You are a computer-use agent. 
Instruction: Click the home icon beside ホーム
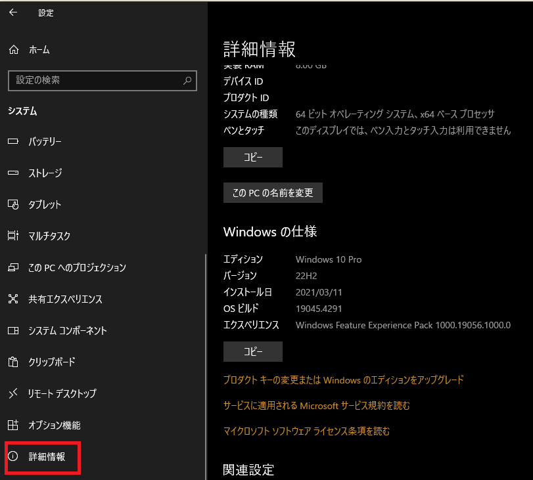click(14, 50)
